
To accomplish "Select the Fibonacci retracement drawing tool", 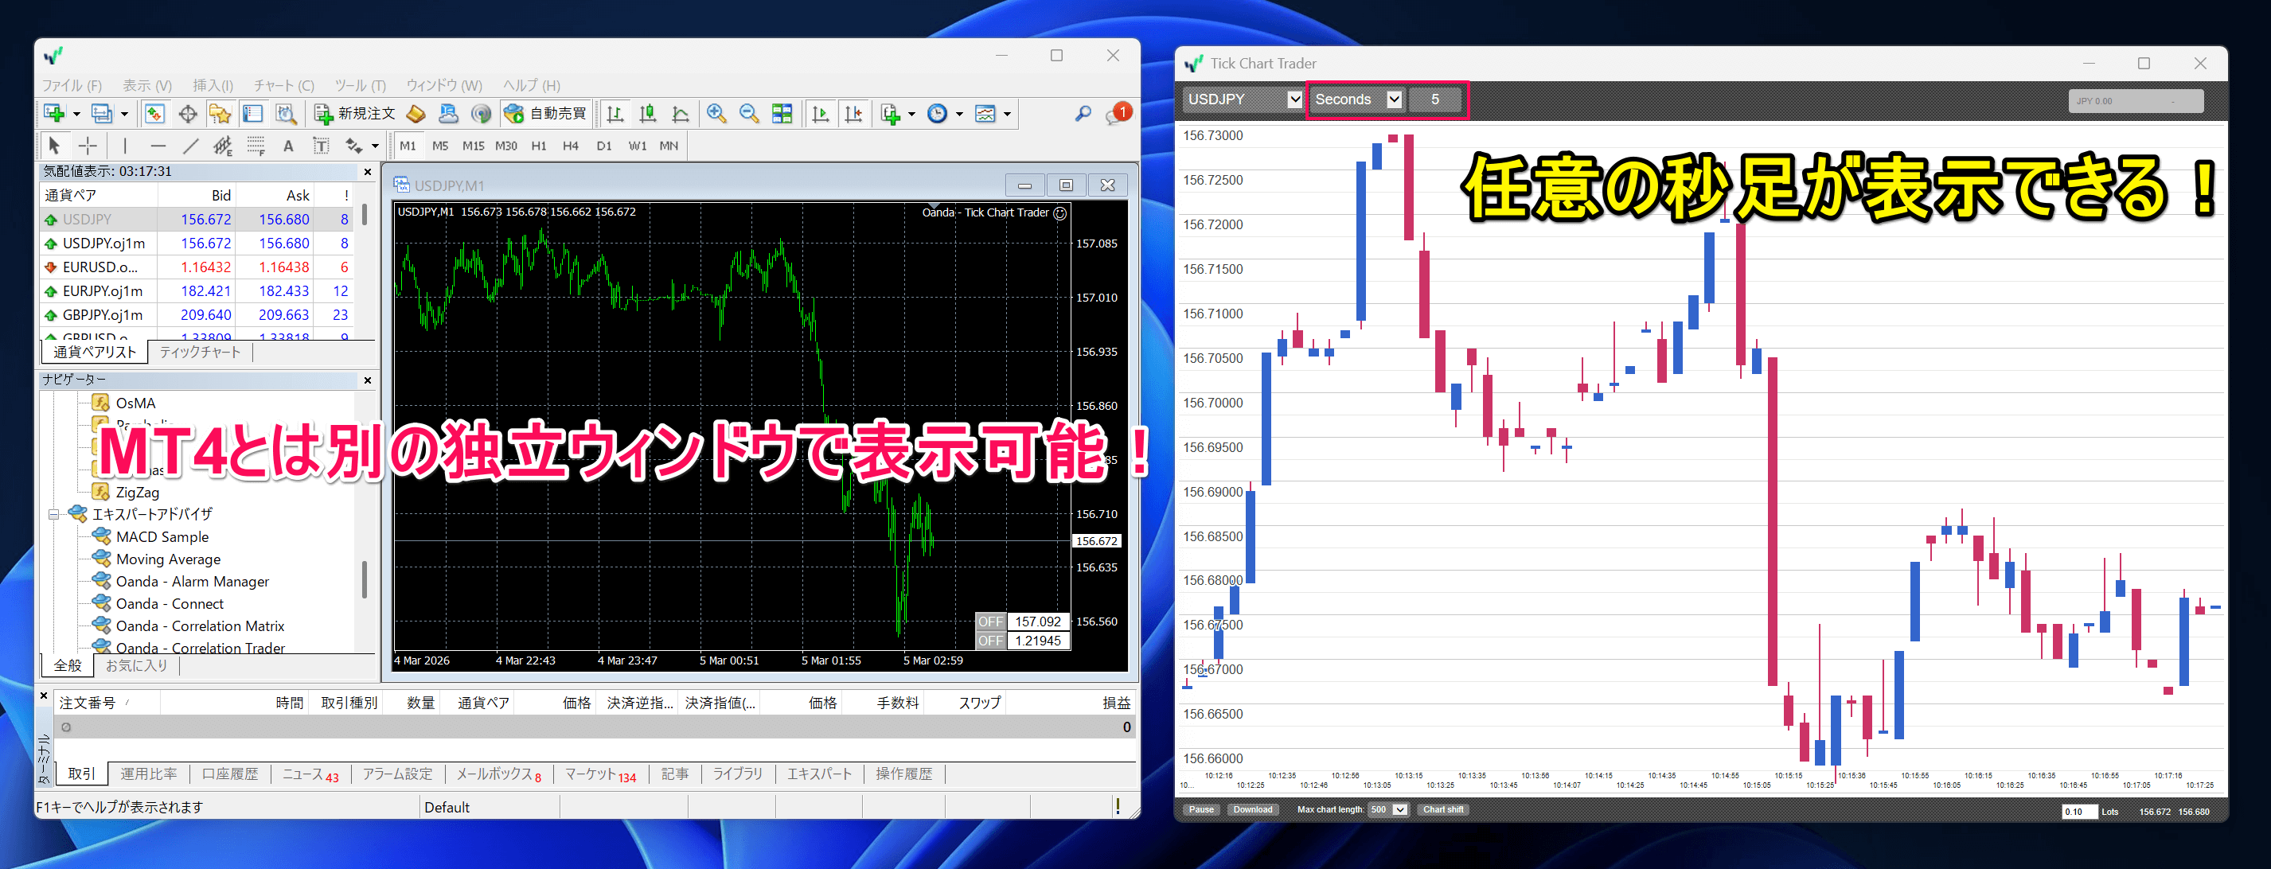I will 256,146.
